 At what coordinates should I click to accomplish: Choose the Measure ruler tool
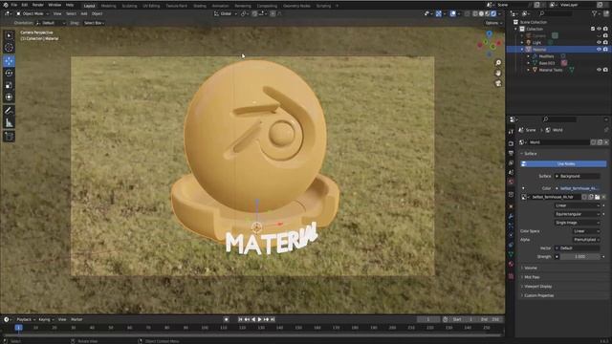pos(9,123)
